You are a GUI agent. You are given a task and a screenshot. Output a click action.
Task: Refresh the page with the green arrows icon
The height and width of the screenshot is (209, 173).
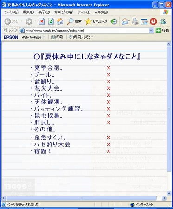click(x=51, y=21)
